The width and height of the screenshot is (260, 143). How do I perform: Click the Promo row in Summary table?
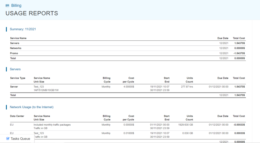14,53
